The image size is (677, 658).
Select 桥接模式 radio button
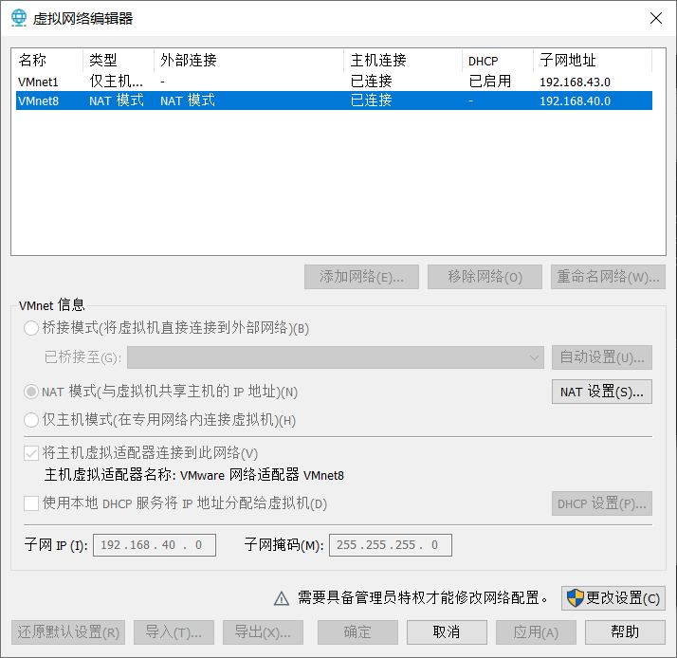pos(31,328)
